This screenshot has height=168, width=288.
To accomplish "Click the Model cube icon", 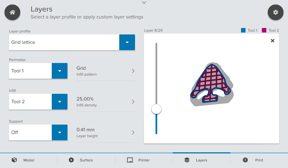I will pyautogui.click(x=14, y=160).
